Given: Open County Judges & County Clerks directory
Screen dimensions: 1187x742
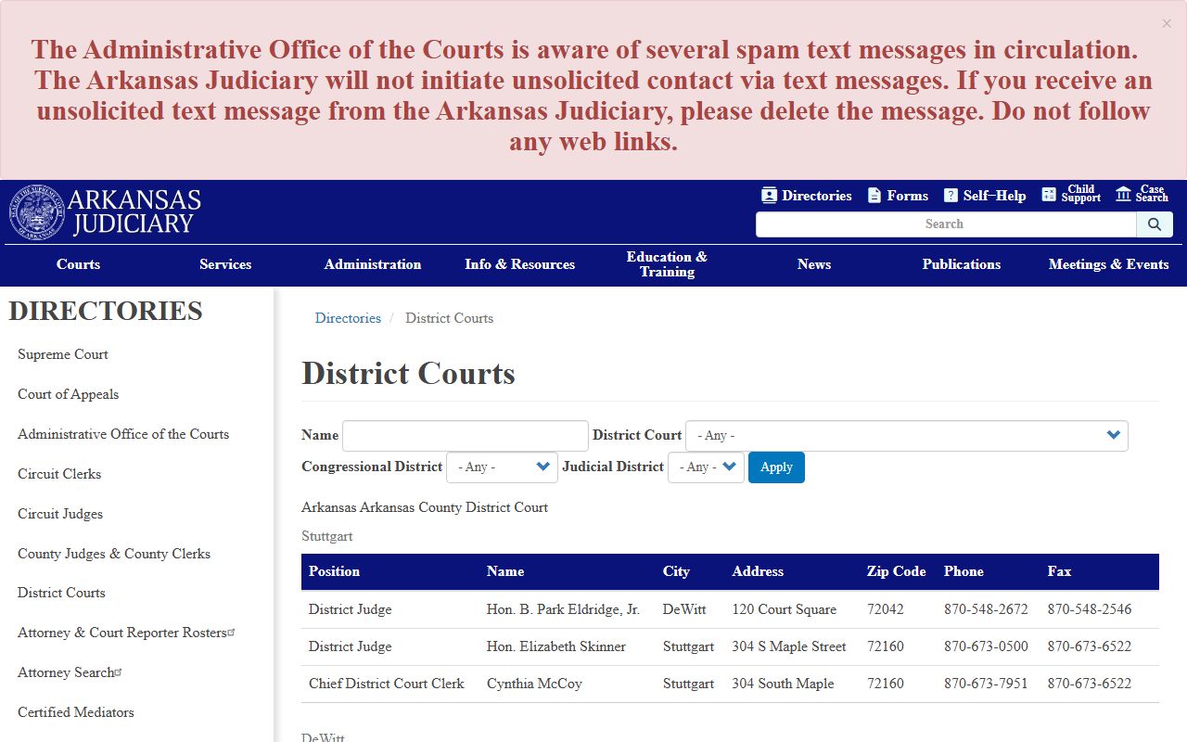Looking at the screenshot, I should coord(114,554).
